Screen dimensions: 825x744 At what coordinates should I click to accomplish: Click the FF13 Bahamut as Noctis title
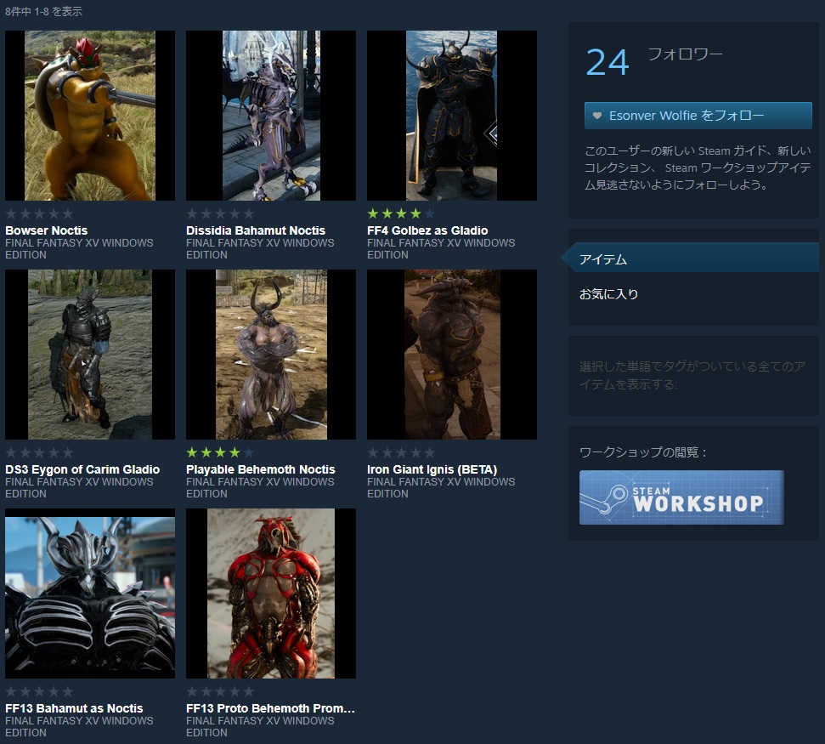pos(74,709)
